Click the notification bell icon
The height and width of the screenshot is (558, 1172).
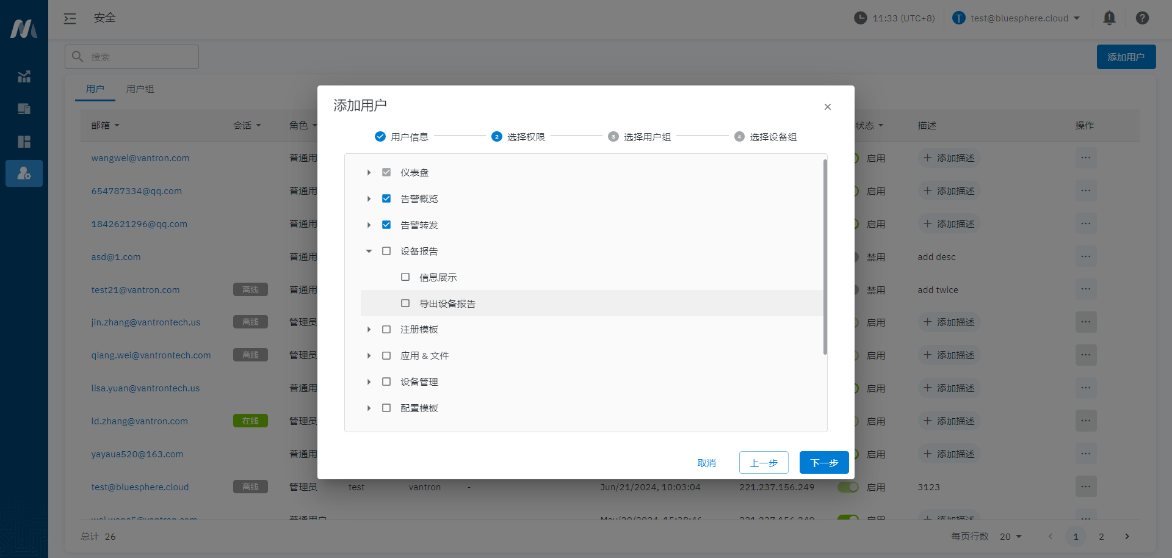[x=1109, y=18]
